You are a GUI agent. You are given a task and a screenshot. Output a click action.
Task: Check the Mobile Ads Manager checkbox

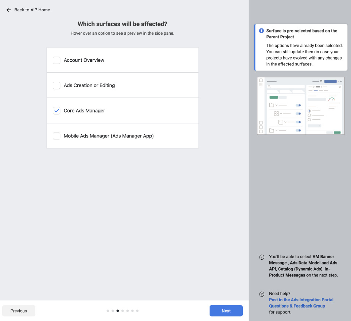click(56, 135)
